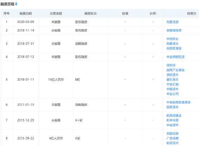Image resolution: width=199 pixels, height=146 pixels.
Task: Select the date cell 2018-01-11
Action: coord(26,79)
